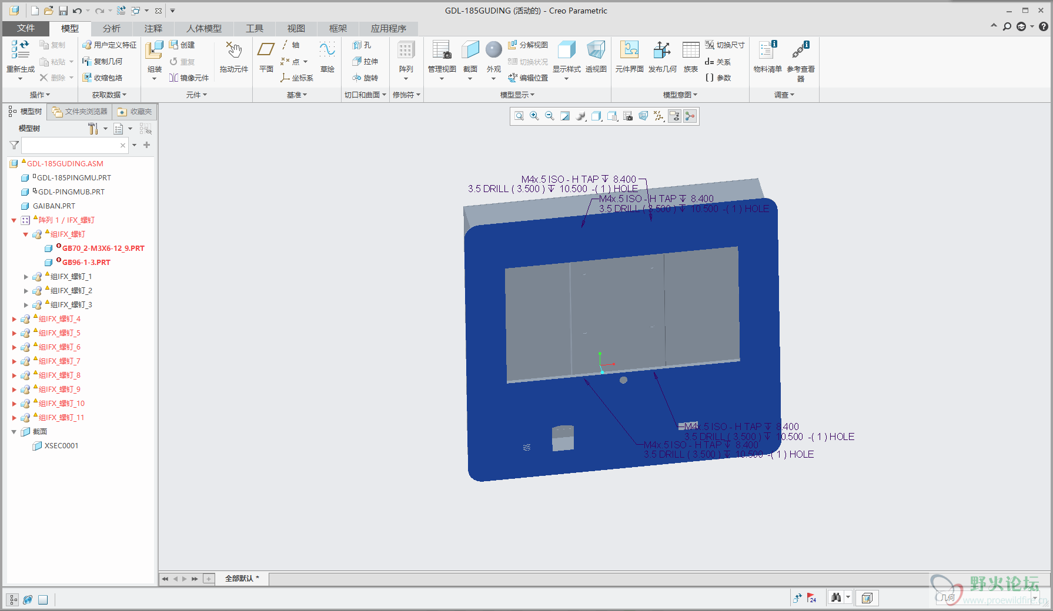The image size is (1053, 611).
Task: Click the 复制几何 button
Action: pyautogui.click(x=102, y=61)
